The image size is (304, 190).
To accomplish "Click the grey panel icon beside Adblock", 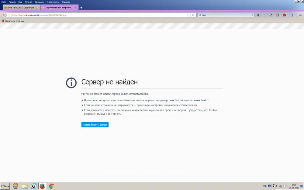I will tap(278, 15).
